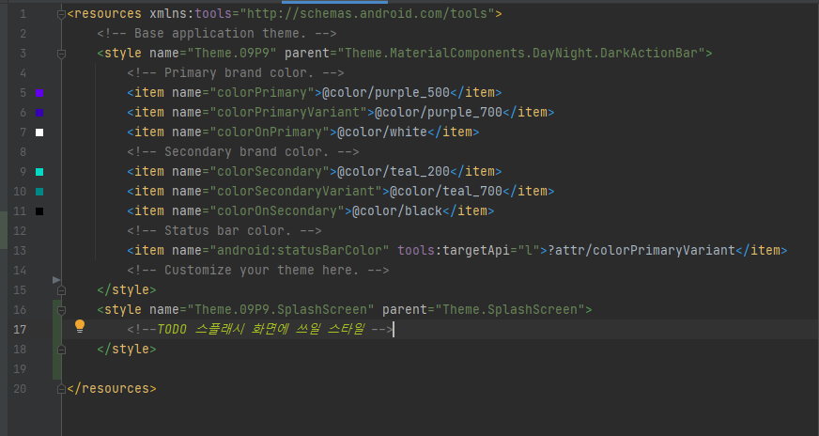Click the @color/purple_700 reference
The image size is (819, 436).
439,113
